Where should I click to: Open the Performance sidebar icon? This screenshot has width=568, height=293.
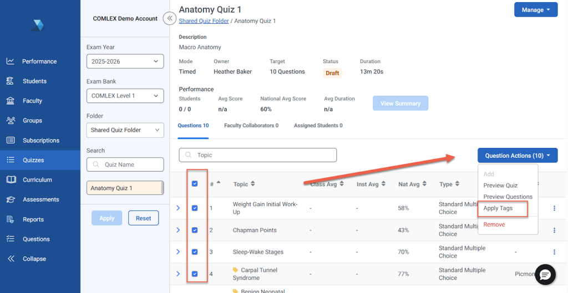click(11, 61)
